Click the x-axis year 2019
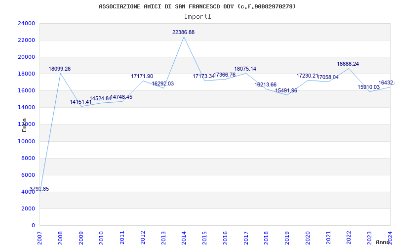 pos(287,238)
